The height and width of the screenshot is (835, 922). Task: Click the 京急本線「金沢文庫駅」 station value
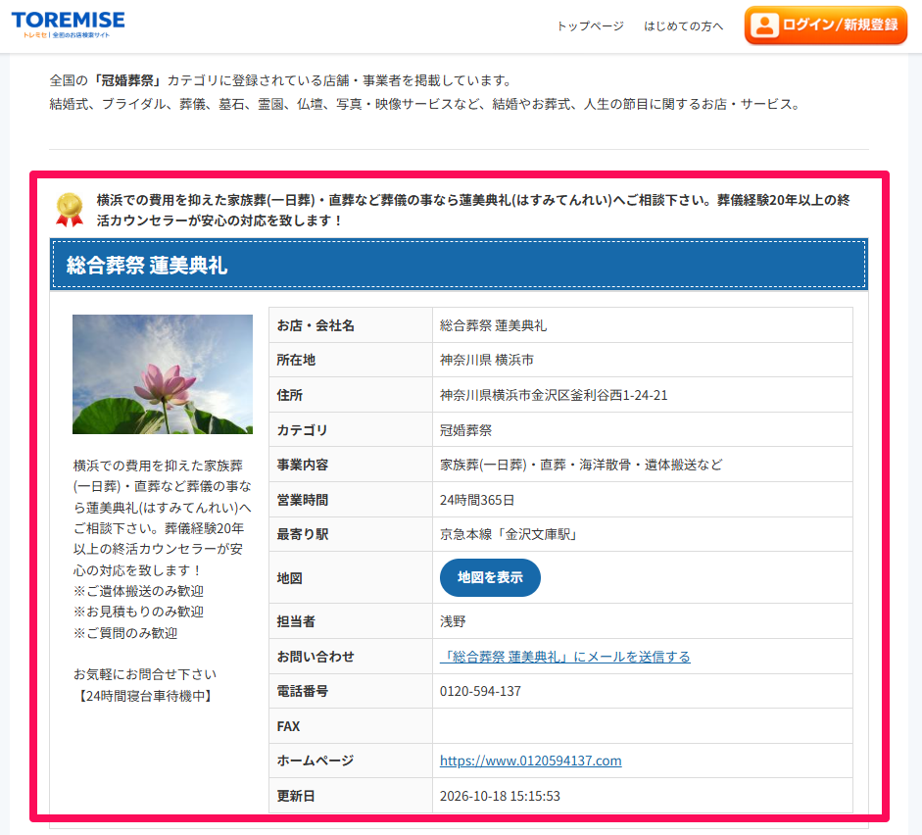pyautogui.click(x=509, y=534)
